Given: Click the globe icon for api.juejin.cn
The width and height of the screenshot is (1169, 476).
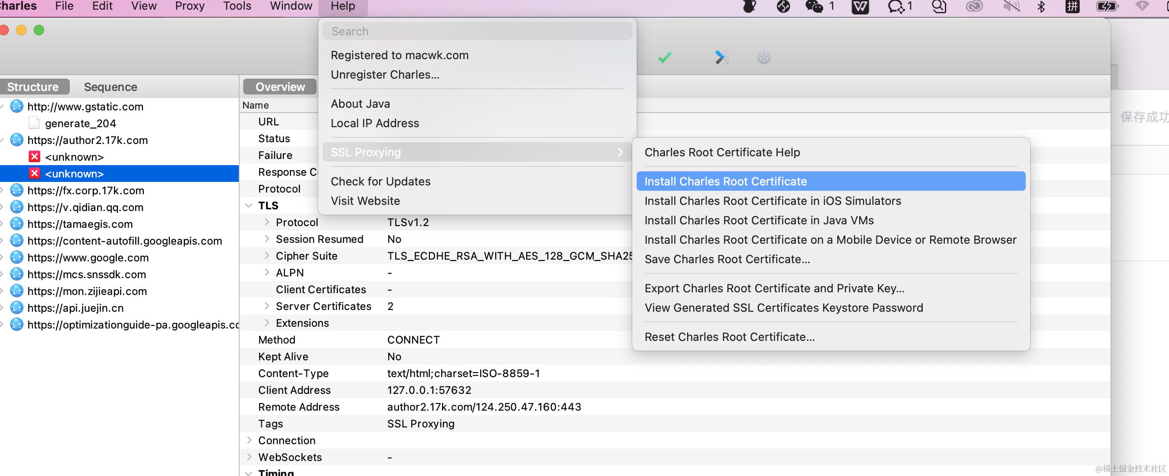Looking at the screenshot, I should [17, 308].
